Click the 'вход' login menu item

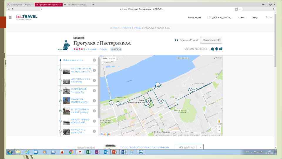click(255, 17)
